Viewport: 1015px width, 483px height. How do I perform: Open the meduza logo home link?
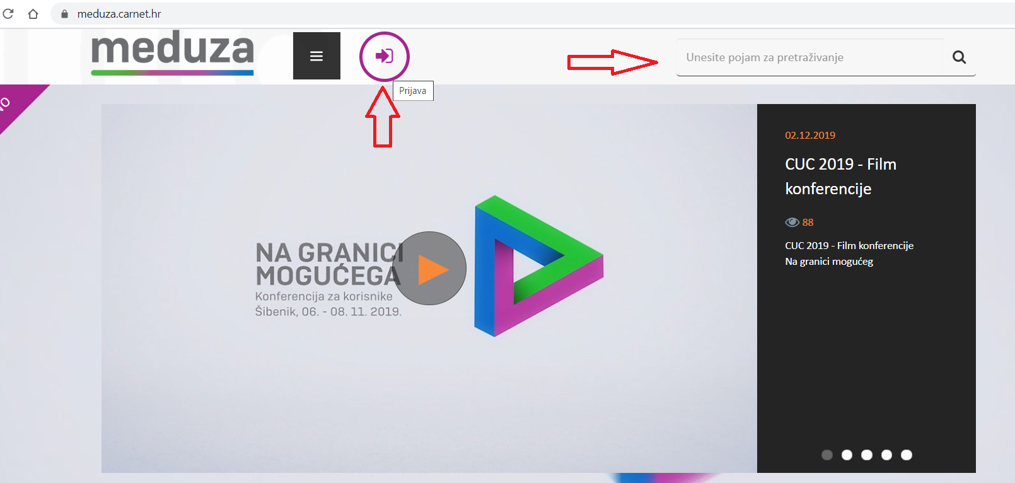[172, 53]
